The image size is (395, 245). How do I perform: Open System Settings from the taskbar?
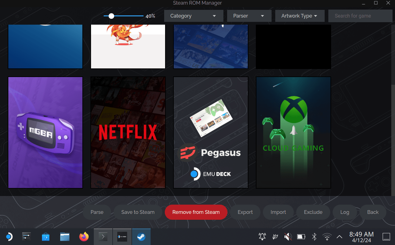pyautogui.click(x=27, y=237)
